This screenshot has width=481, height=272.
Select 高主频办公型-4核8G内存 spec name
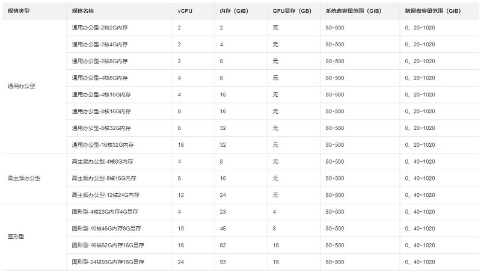[x=102, y=162]
